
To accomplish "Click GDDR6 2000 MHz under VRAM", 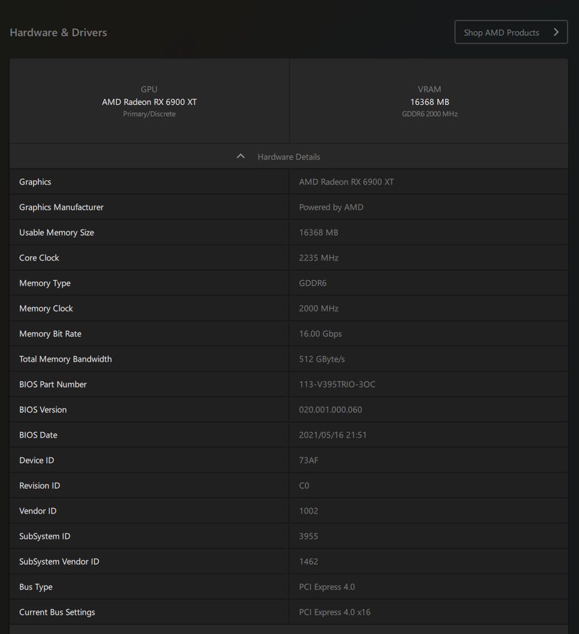I will click(x=429, y=114).
